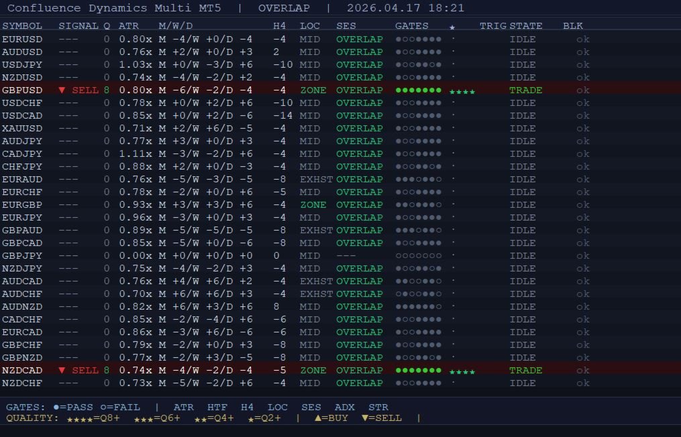Image resolution: width=681 pixels, height=437 pixels.
Task: Click the Q value 8 on GBPUSD row
Action: click(107, 90)
